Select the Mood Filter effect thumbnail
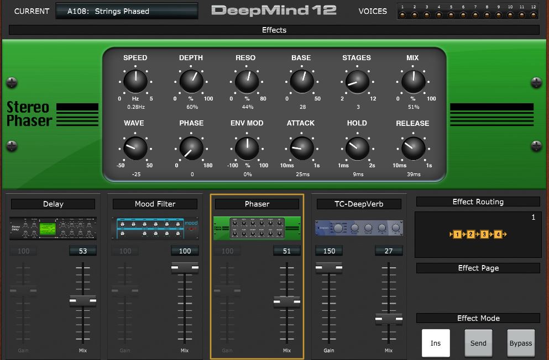The width and height of the screenshot is (549, 360). click(x=155, y=228)
